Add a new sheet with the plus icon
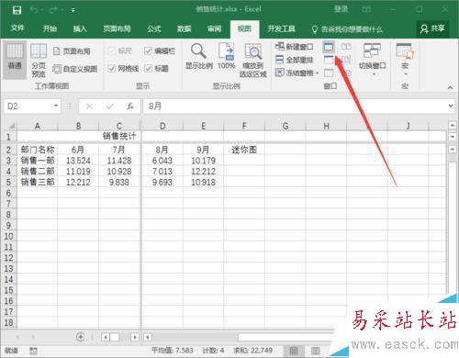Viewport: 459px width, 358px height. tap(80, 337)
